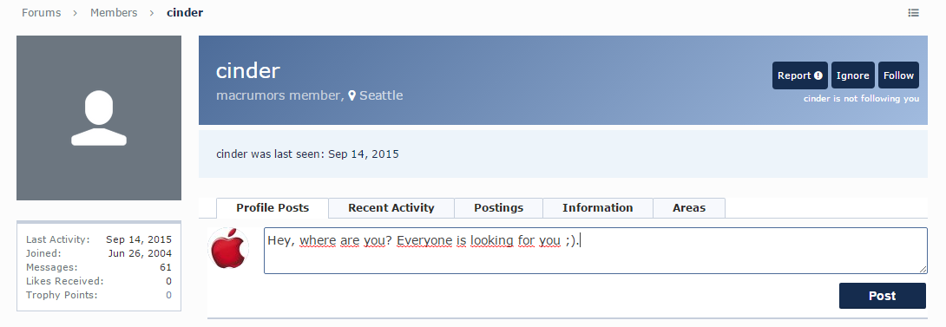Click inside the profile post text box

pyautogui.click(x=595, y=251)
